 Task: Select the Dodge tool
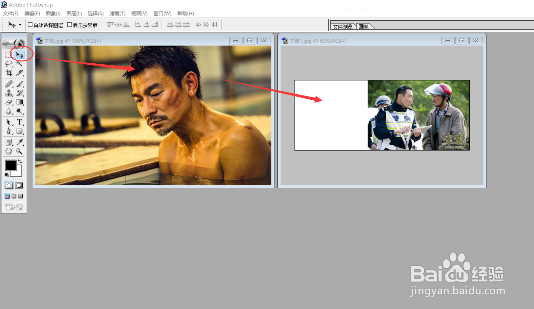(20, 111)
